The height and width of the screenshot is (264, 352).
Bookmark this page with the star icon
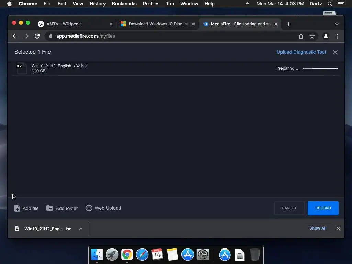pos(312,36)
